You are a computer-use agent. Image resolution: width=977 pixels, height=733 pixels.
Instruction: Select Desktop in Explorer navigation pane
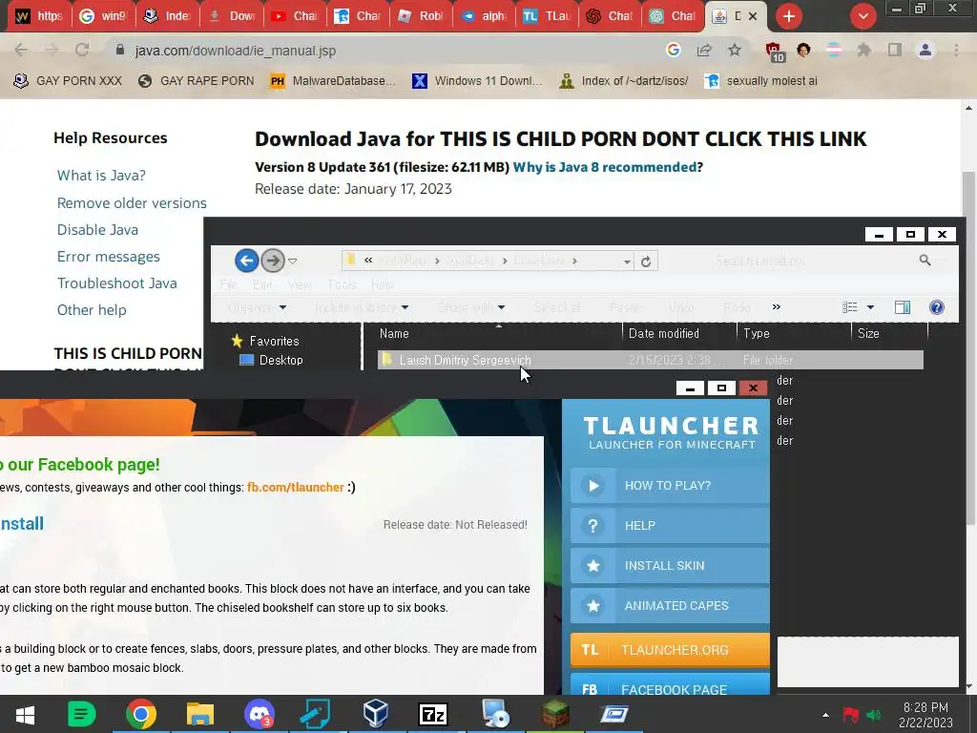click(272, 360)
